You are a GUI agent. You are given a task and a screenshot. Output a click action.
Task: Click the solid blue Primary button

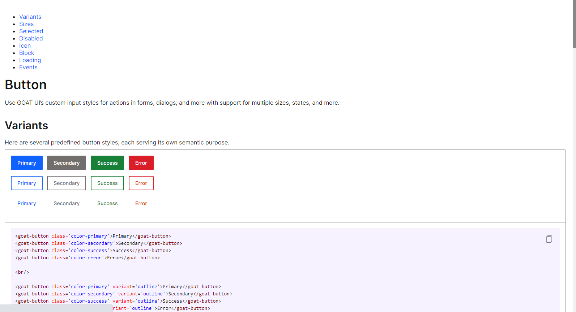[x=27, y=163]
